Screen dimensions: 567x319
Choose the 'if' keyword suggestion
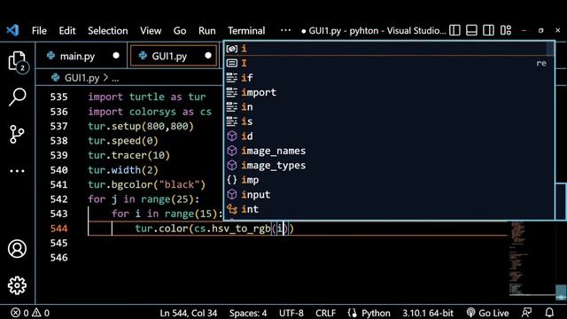click(389, 77)
